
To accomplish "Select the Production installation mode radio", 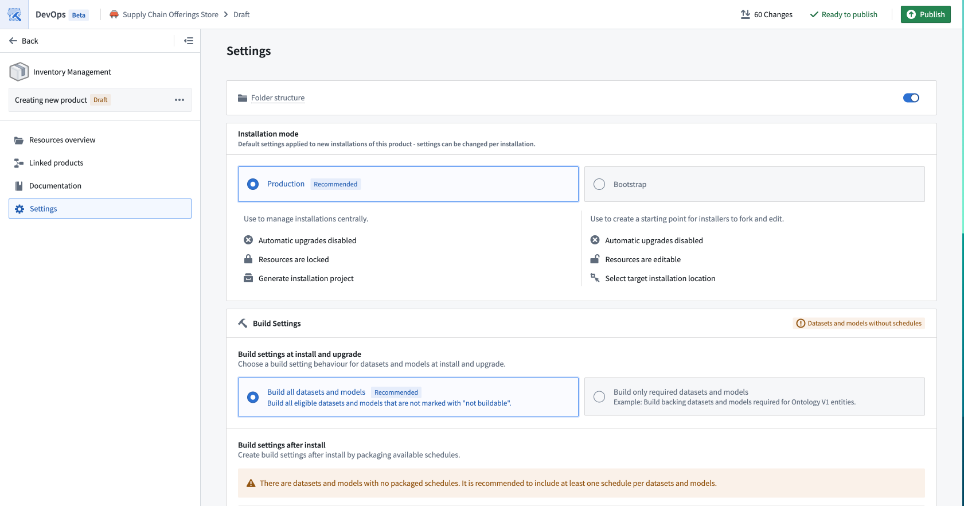I will 253,184.
